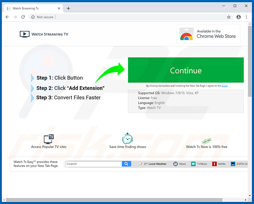Open the ESPN shortcut icon
Screen dimensions: 254x204
(233, 164)
